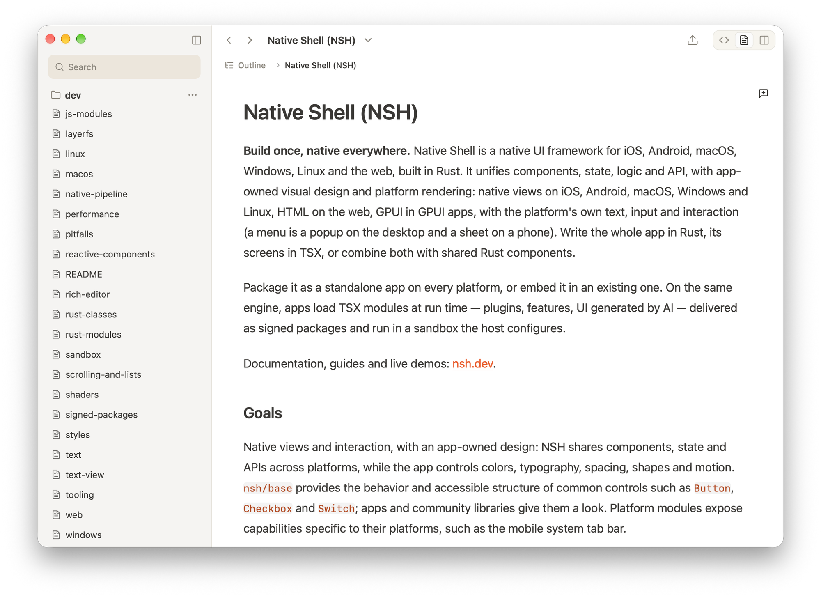This screenshot has width=821, height=597.
Task: Open the Native Shell (NSH) title dropdown
Action: [368, 40]
